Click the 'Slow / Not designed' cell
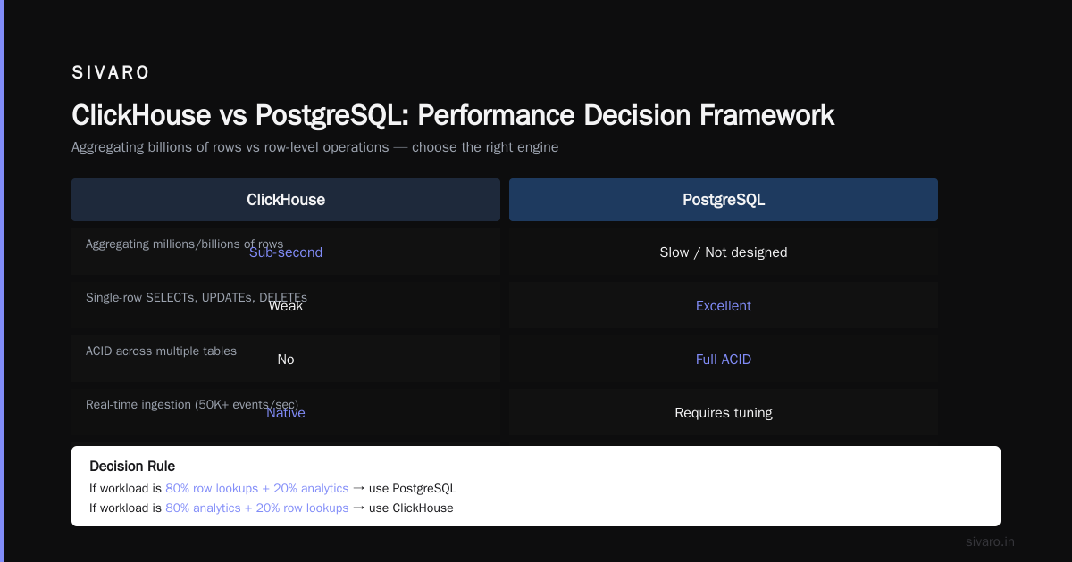This screenshot has width=1072, height=562. coord(724,252)
